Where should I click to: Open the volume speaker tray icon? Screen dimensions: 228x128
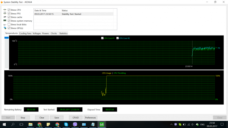coord(193,124)
